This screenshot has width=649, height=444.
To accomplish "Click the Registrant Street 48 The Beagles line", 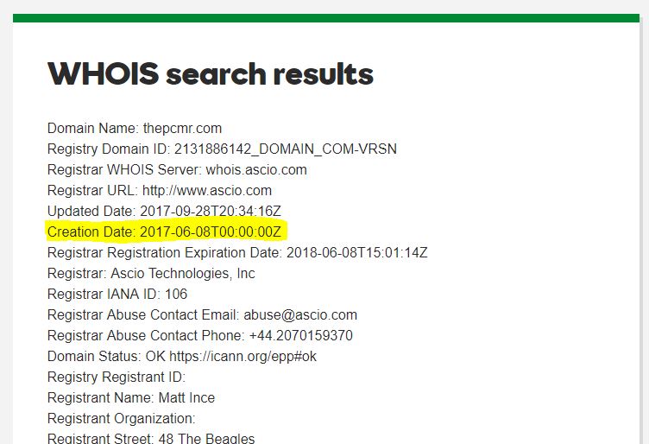I will tap(151, 438).
